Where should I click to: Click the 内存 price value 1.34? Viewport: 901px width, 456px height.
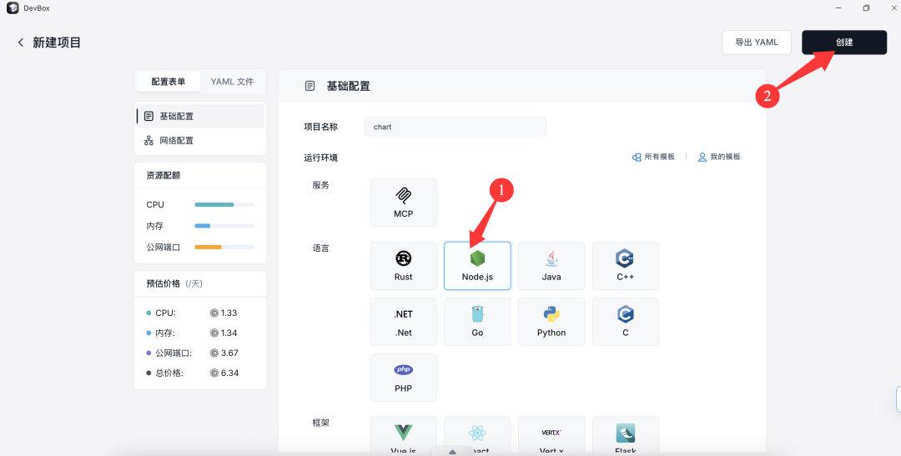pos(229,333)
